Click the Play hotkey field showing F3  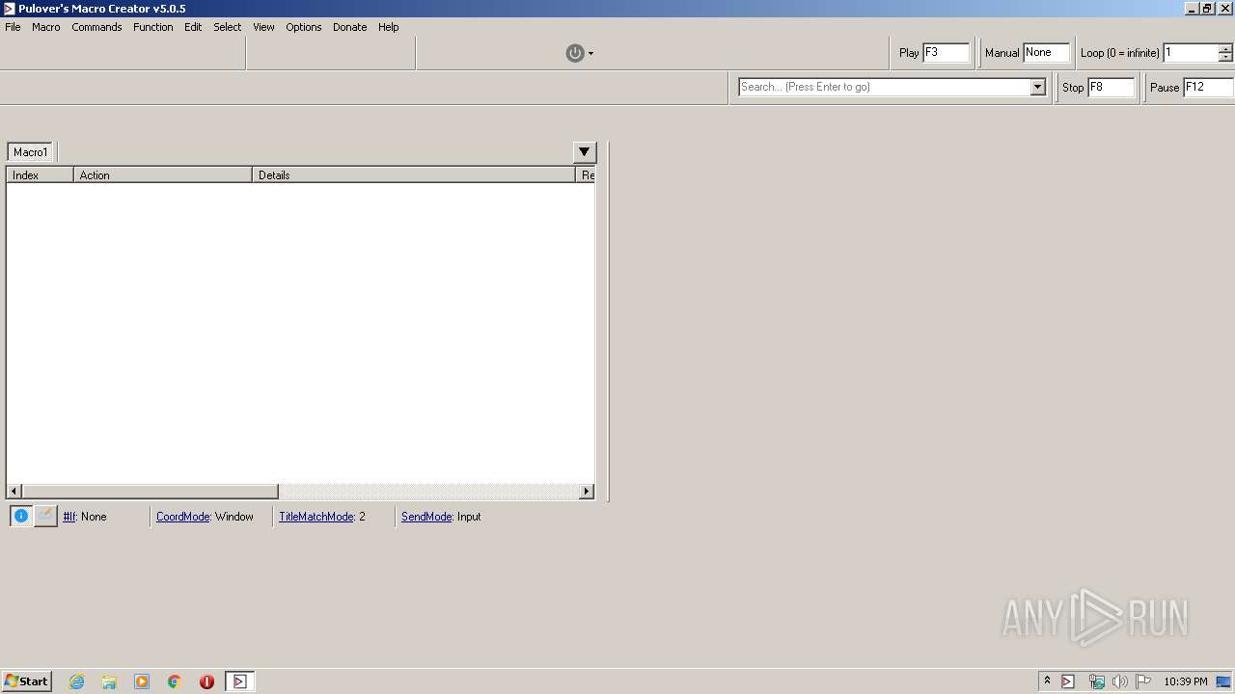click(947, 53)
